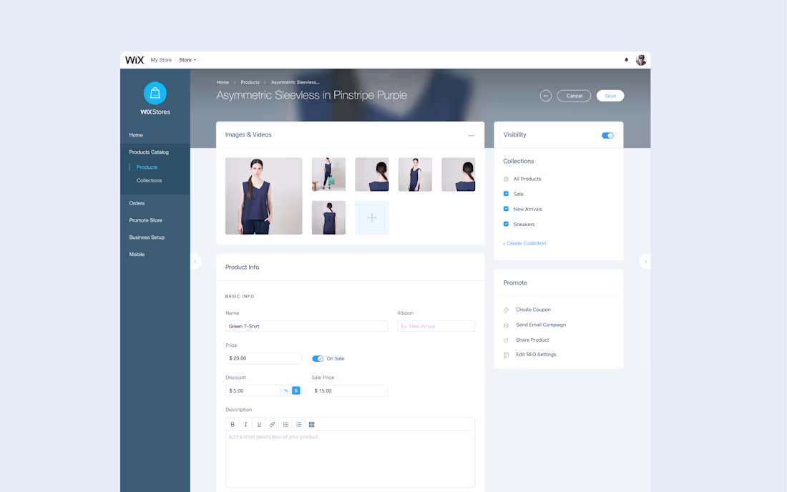Apply Italic formatting in the Description toolbar
Image resolution: width=787 pixels, height=492 pixels.
245,424
